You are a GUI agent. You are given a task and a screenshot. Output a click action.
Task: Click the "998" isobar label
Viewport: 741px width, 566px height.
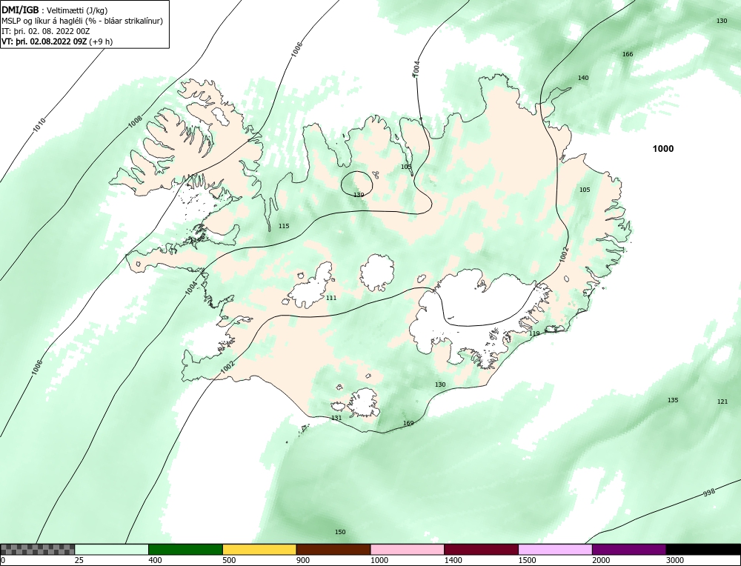tap(709, 493)
